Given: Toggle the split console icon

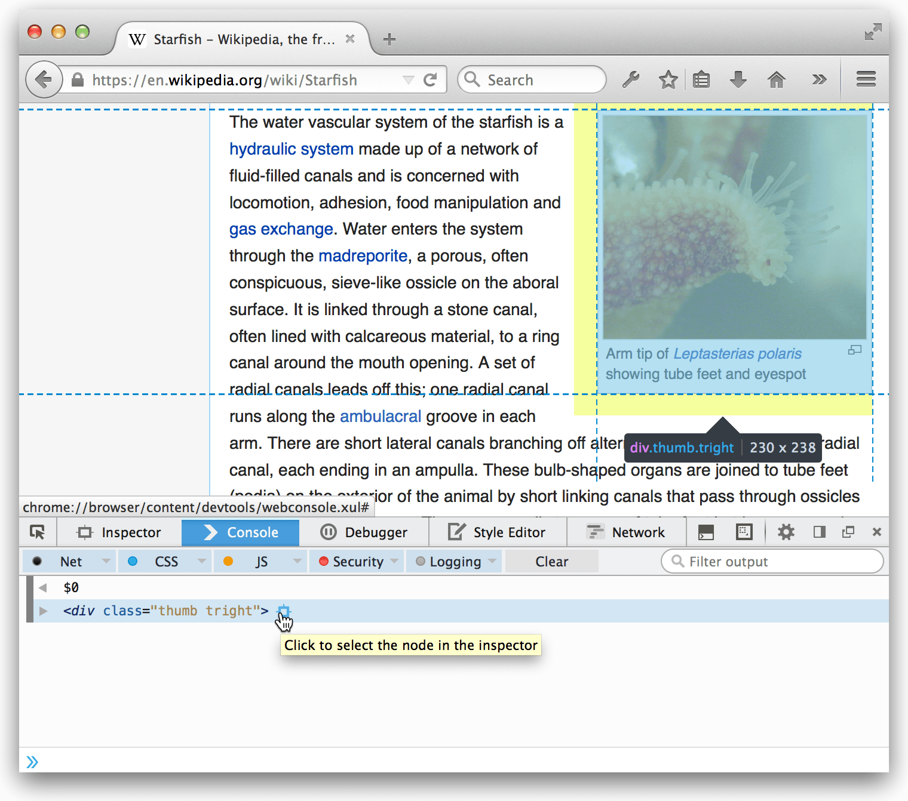Looking at the screenshot, I should click(x=706, y=532).
